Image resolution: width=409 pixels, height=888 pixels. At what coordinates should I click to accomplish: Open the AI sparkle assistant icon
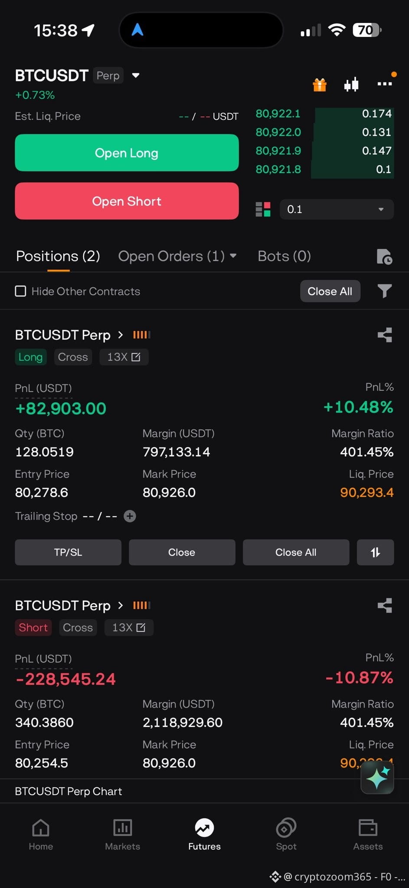tap(377, 777)
